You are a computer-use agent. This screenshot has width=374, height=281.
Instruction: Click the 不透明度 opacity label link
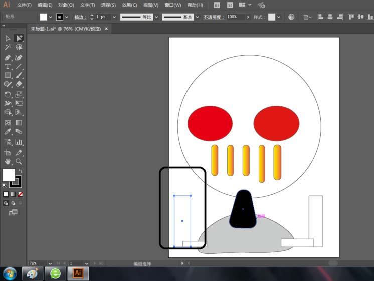click(213, 17)
